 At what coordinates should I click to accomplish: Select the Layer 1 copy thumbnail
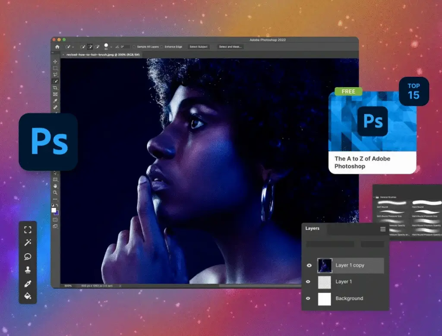pyautogui.click(x=325, y=265)
